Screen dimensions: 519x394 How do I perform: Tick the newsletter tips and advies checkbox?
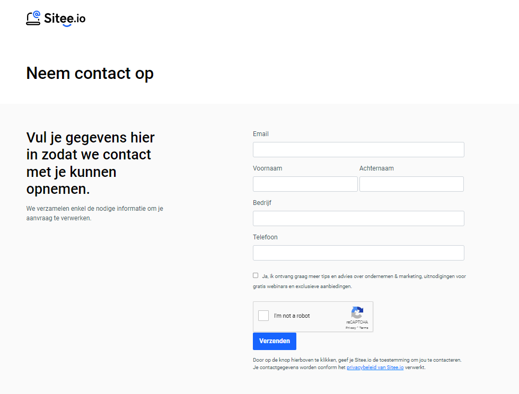click(x=256, y=275)
